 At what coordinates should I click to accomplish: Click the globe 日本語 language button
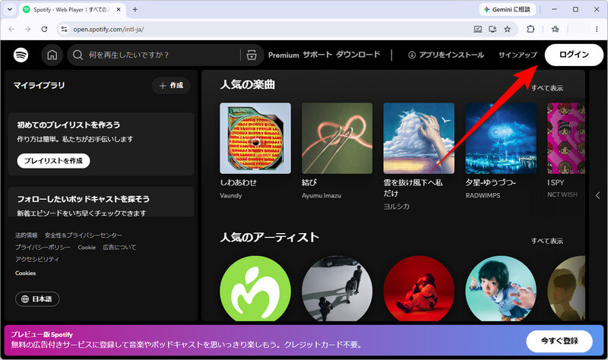[37, 298]
